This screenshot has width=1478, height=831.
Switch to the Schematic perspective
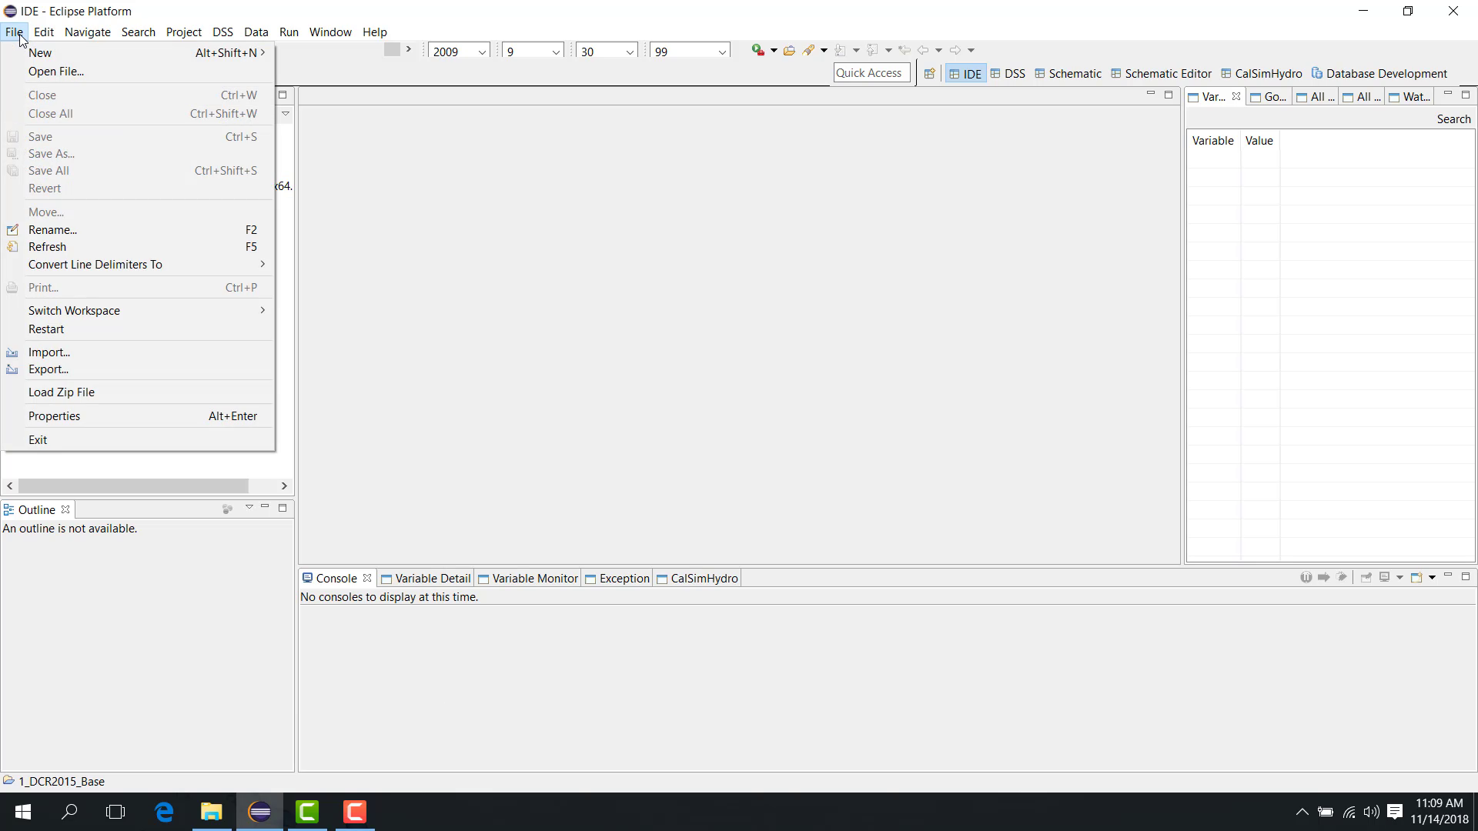[1068, 74]
